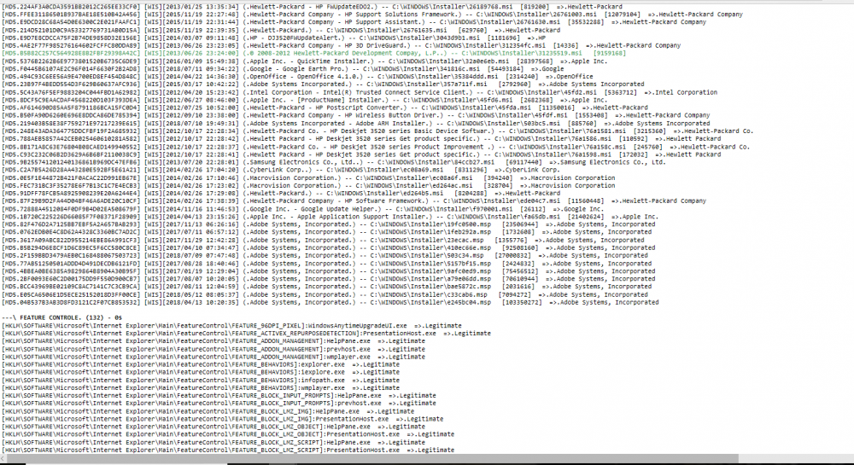Click the FEATURE_BLOCK_LMZ_SCRIPT HelpPane.exe line
The height and width of the screenshot is (465, 854).
coord(213,442)
